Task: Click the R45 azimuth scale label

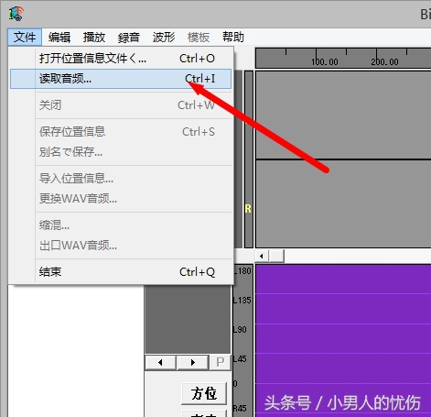Action: pyautogui.click(x=240, y=409)
